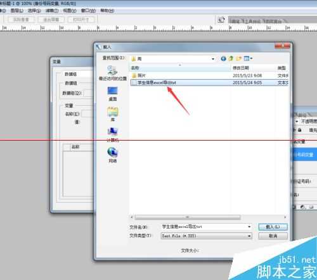The image size is (317, 280).
Task: Click the Cancel button
Action: 273,236
